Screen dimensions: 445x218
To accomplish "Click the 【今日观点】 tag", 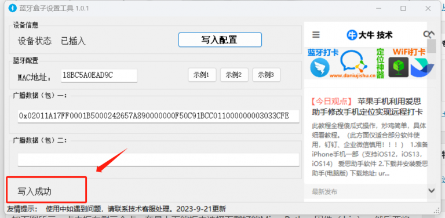I will [x=331, y=101].
